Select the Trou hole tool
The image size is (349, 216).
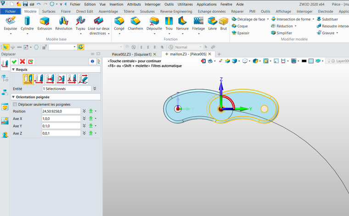[169, 24]
